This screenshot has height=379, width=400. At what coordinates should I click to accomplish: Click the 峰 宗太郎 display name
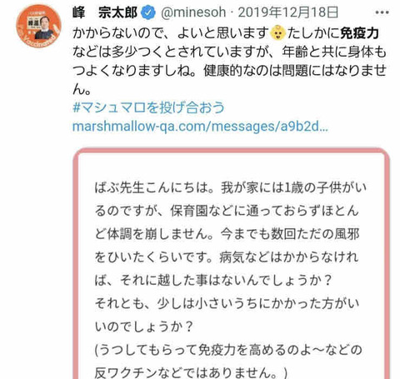tap(105, 12)
